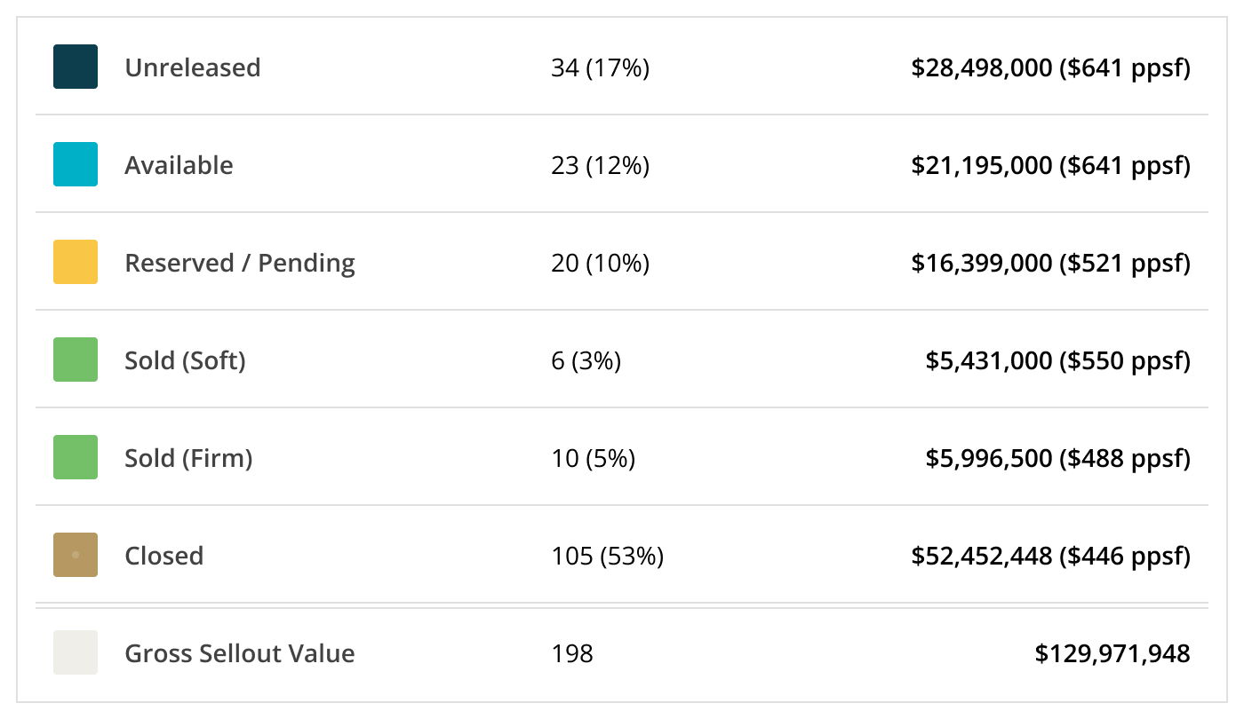Viewport: 1244px width, 719px height.
Task: Click the 34 (17%) unit count
Action: click(x=600, y=67)
